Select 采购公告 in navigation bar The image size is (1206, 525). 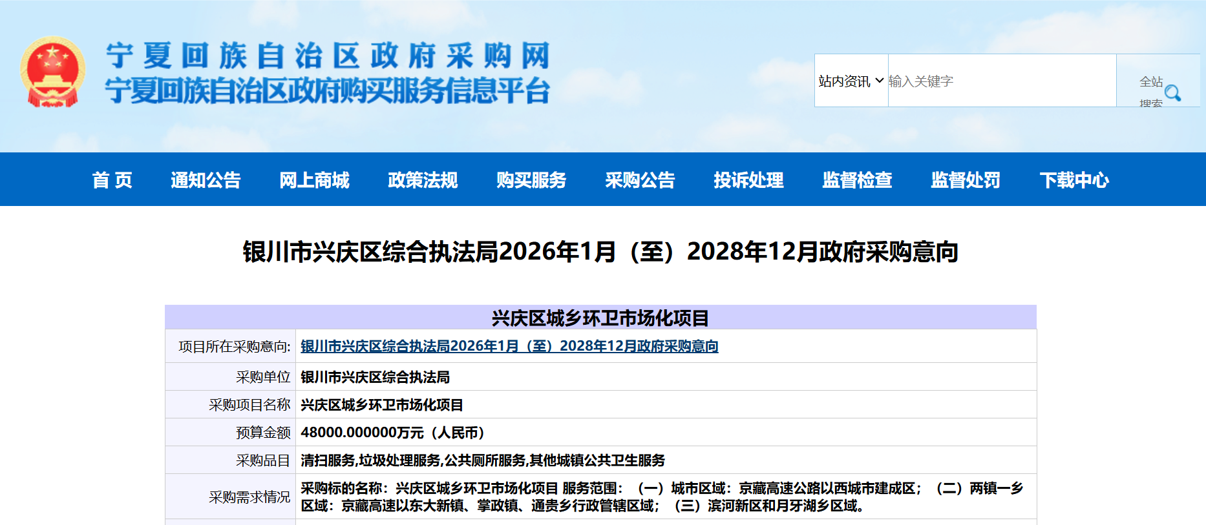point(640,180)
